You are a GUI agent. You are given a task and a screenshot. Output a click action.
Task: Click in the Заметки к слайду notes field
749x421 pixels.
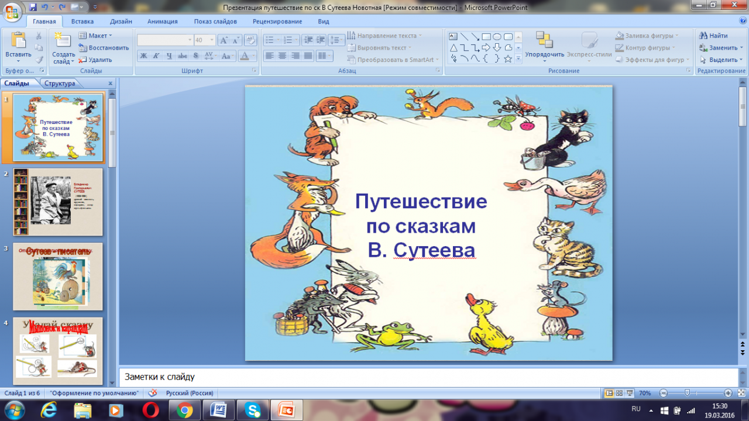click(428, 377)
